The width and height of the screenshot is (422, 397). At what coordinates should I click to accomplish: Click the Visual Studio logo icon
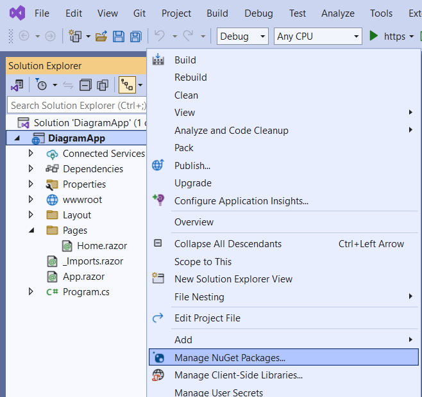coord(17,13)
